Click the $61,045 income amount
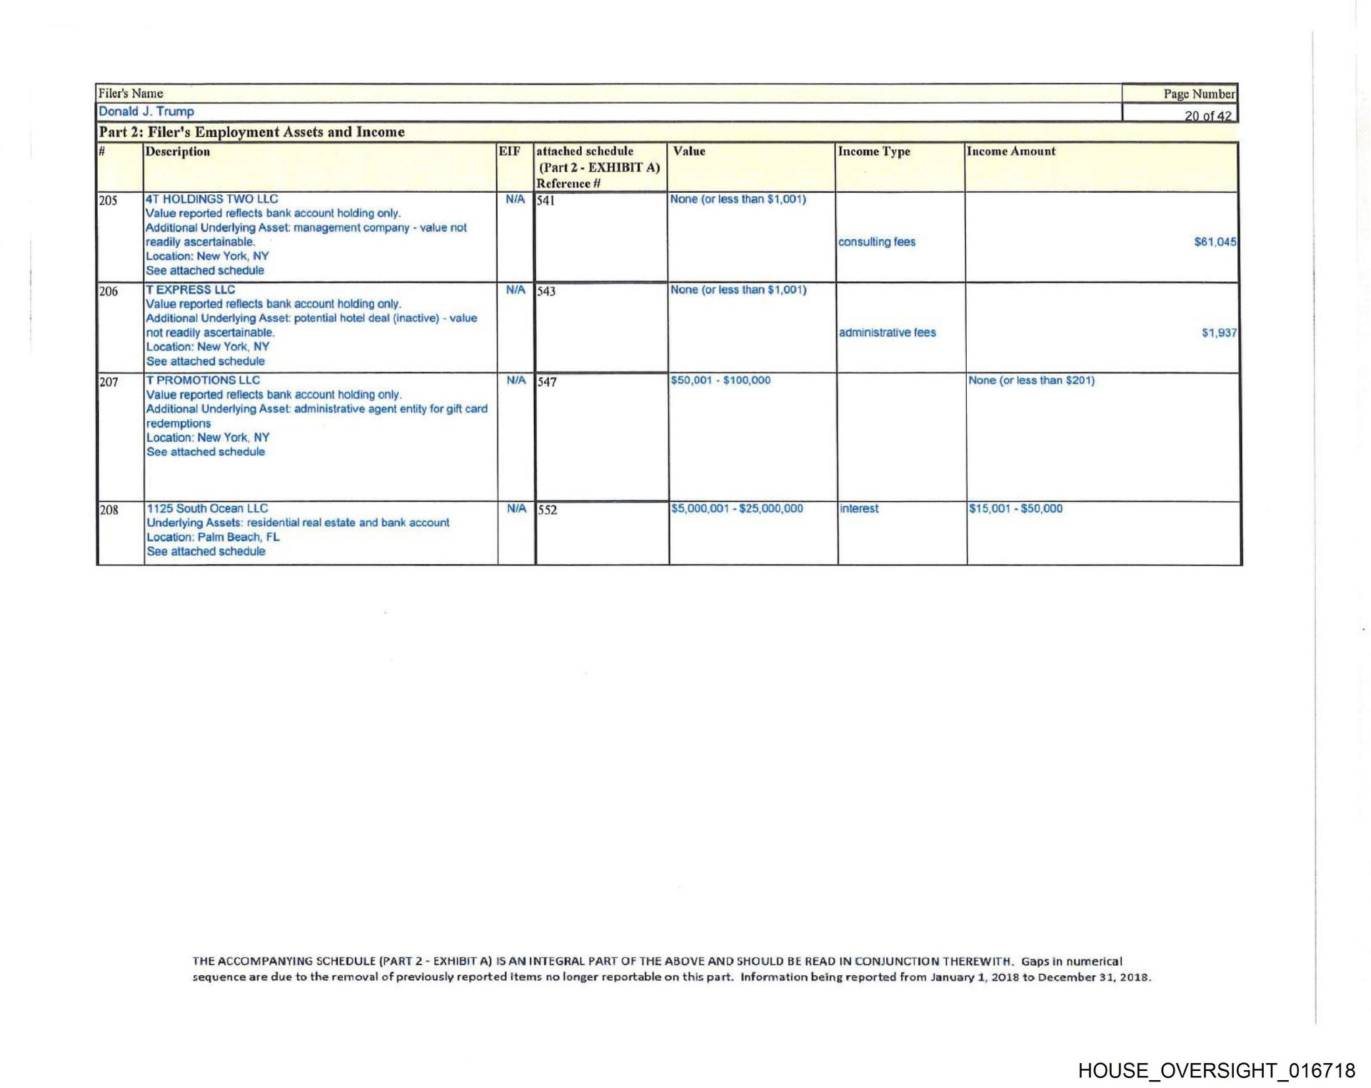 [1215, 242]
